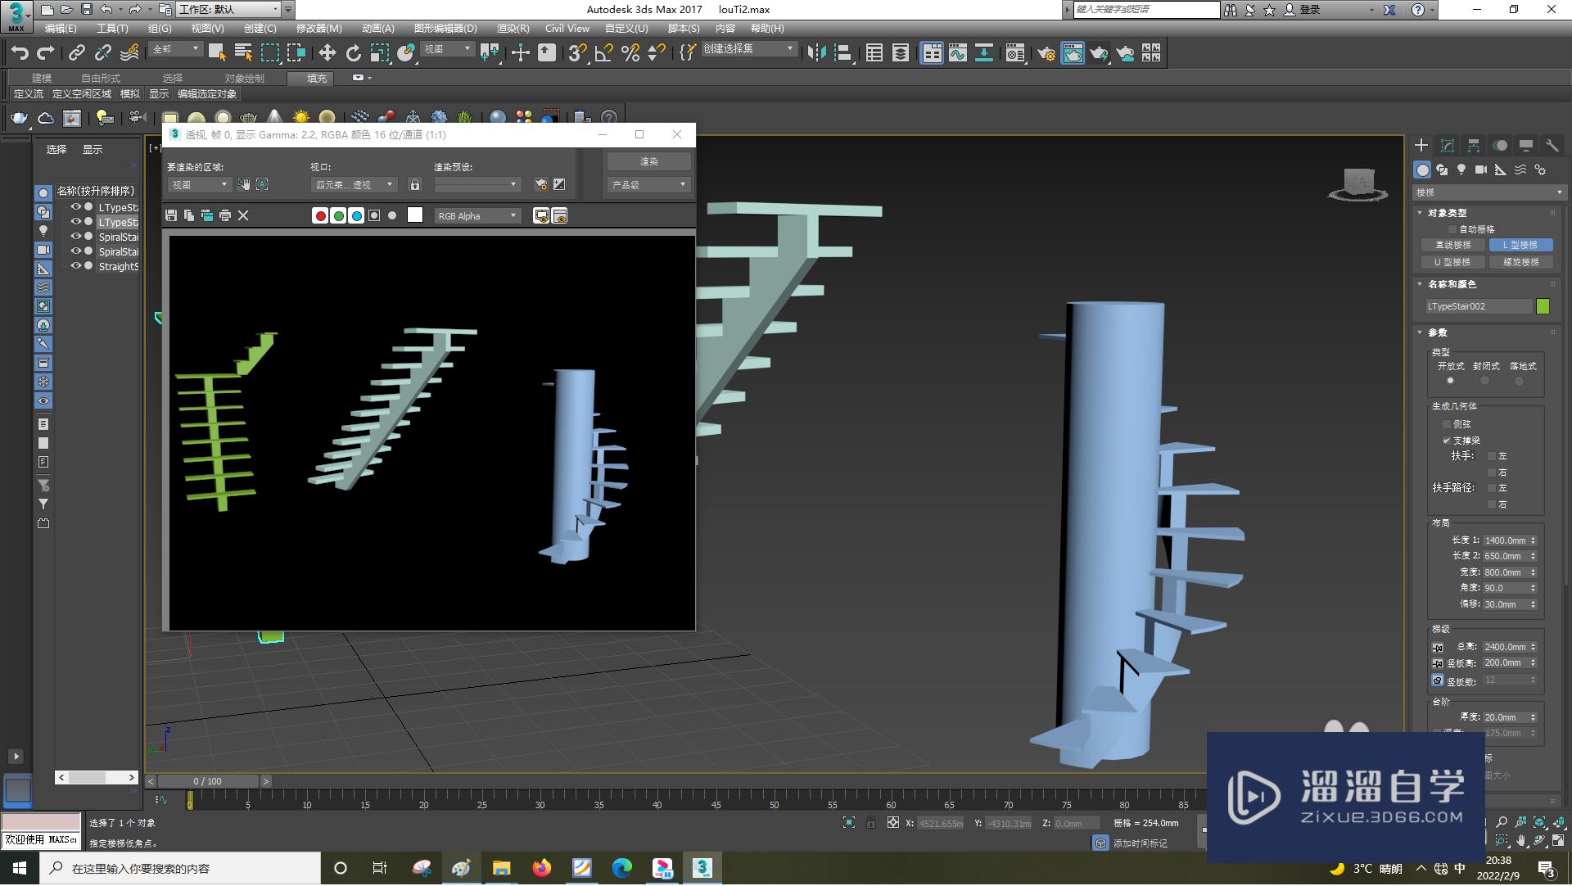Viewport: 1572px width, 886px height.
Task: Collapse the 名称和颜色 rollout
Action: 1451,284
